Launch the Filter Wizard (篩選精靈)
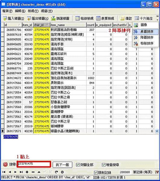This screenshot has height=181, width=160. point(60,18)
